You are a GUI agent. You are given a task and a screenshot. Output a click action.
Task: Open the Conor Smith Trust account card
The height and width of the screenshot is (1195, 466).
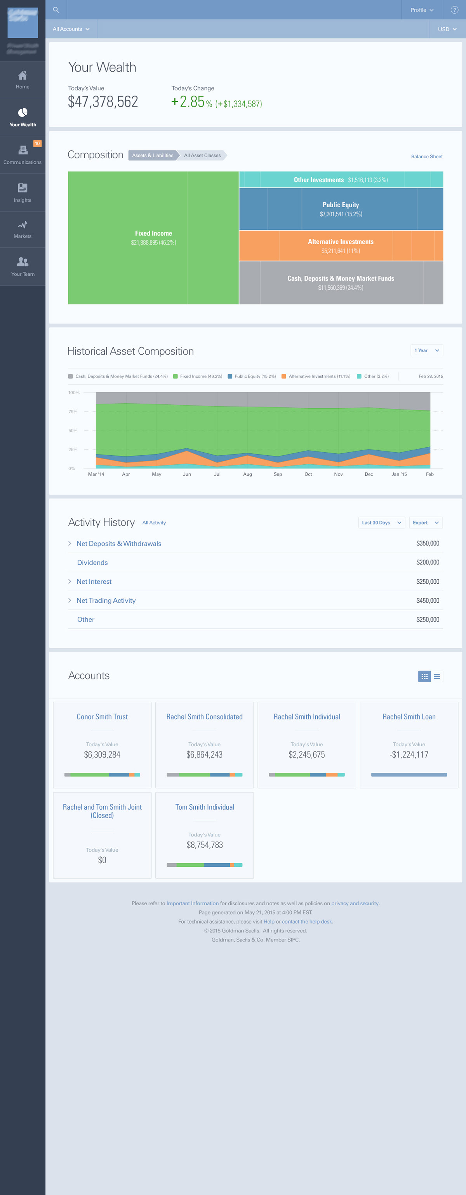pyautogui.click(x=103, y=745)
